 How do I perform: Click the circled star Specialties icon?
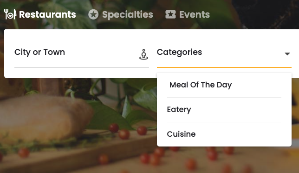click(x=93, y=14)
